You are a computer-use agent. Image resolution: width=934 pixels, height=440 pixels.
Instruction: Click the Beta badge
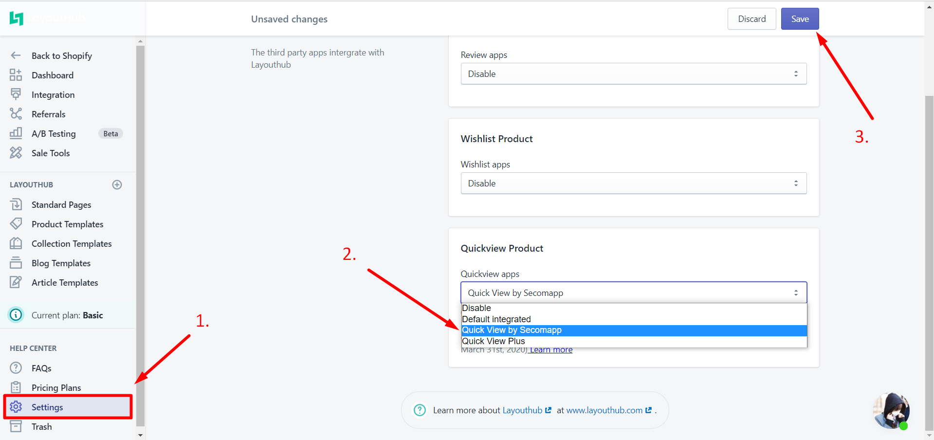110,133
